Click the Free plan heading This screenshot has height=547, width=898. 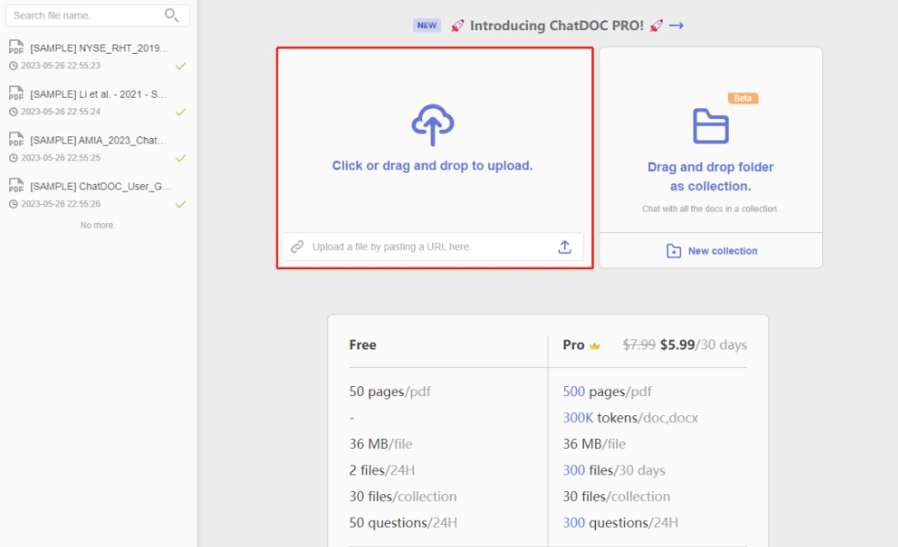362,345
